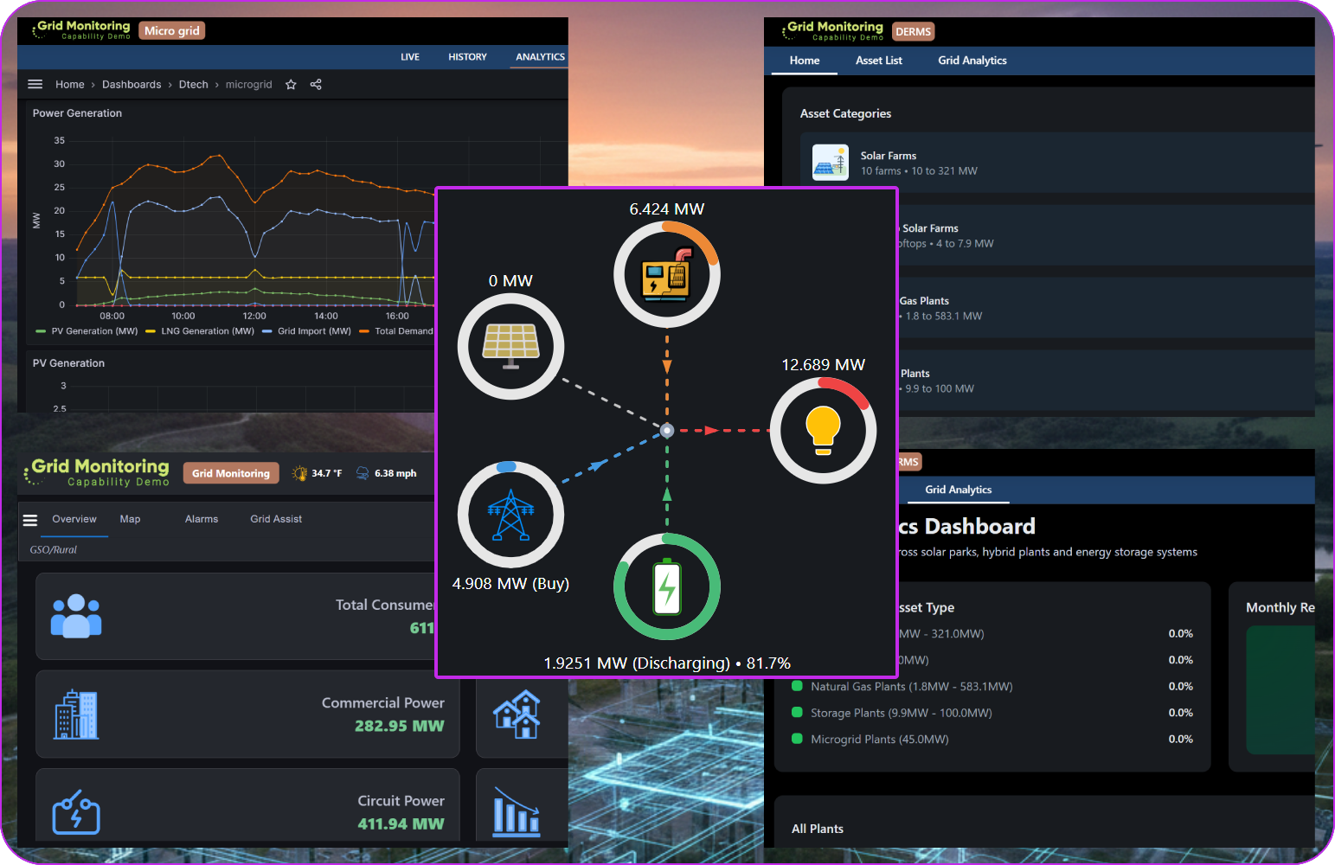Select the solar panel icon in the energy flow diagram

[510, 345]
